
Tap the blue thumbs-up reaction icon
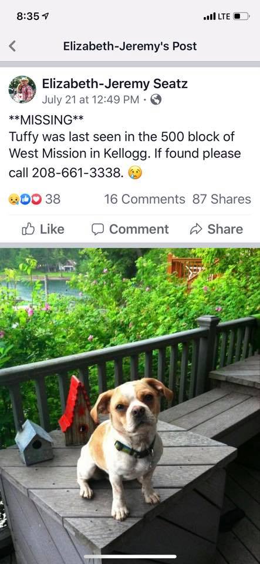click(x=25, y=199)
